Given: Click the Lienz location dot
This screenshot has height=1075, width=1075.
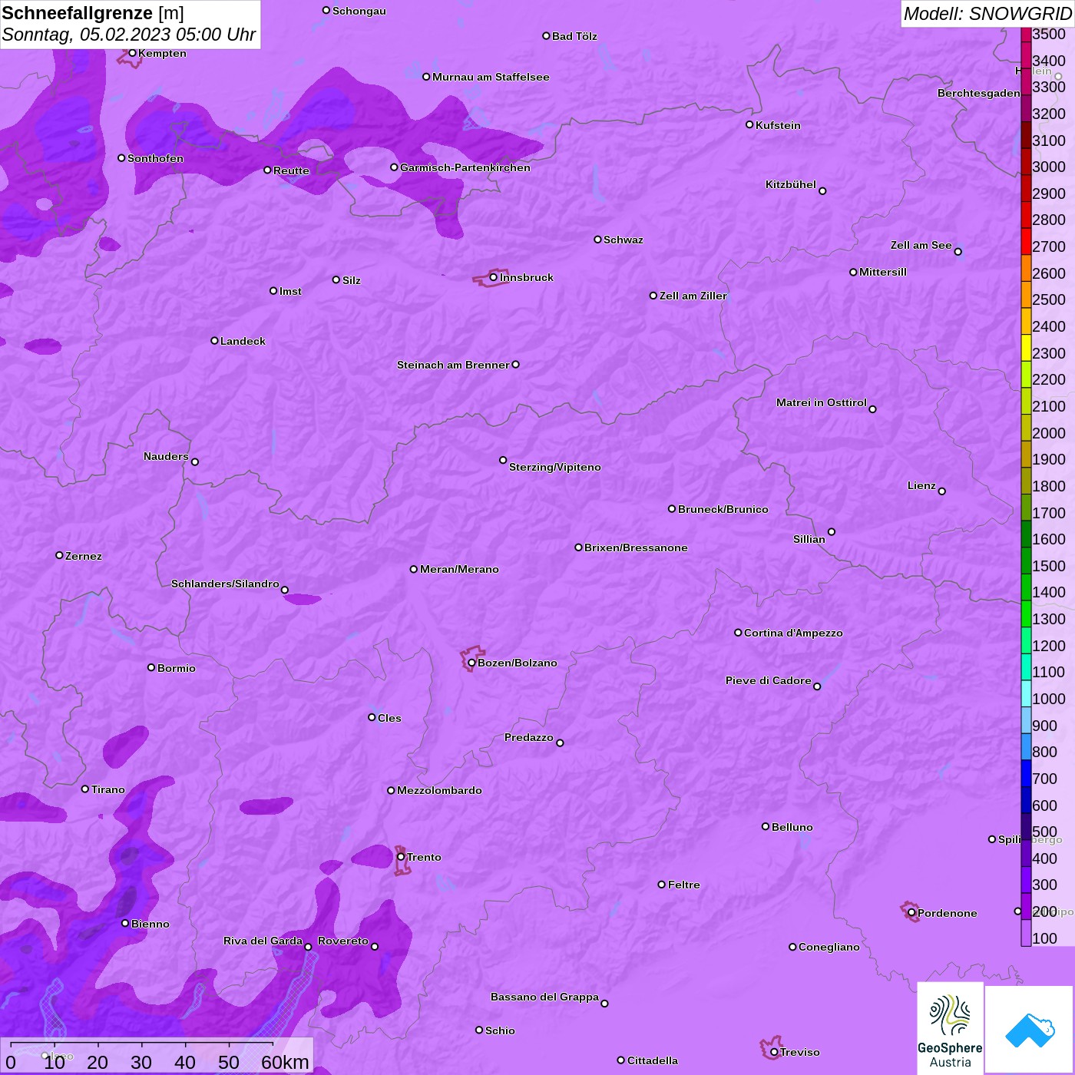Looking at the screenshot, I should pyautogui.click(x=942, y=491).
